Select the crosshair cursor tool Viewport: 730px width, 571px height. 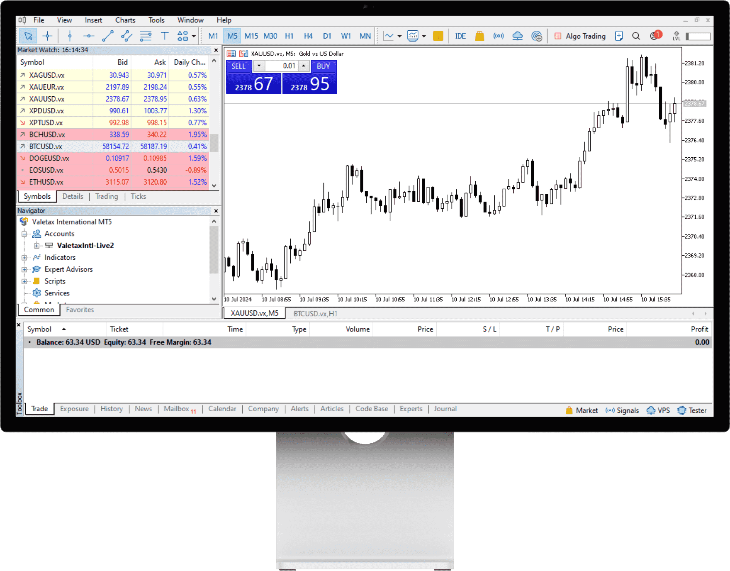click(x=47, y=36)
